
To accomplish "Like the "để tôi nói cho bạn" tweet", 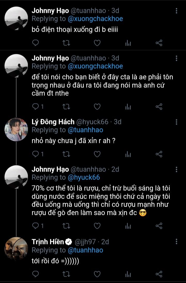I will [x=97, y=107].
